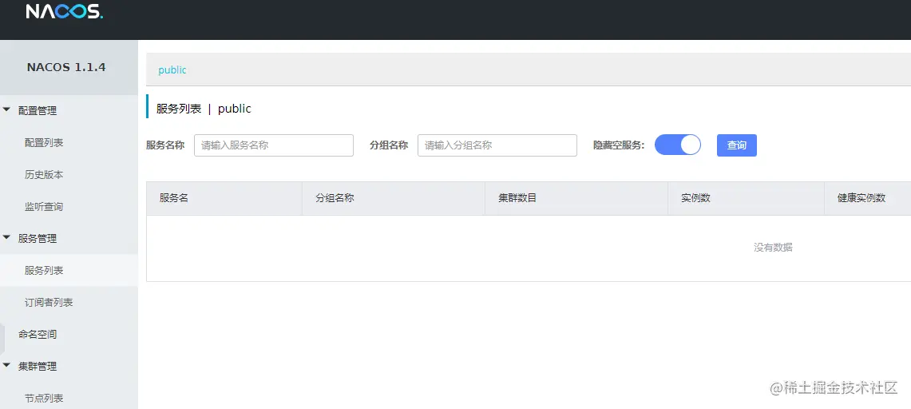Click the 查询 button
The width and height of the screenshot is (911, 409).
[x=737, y=145]
